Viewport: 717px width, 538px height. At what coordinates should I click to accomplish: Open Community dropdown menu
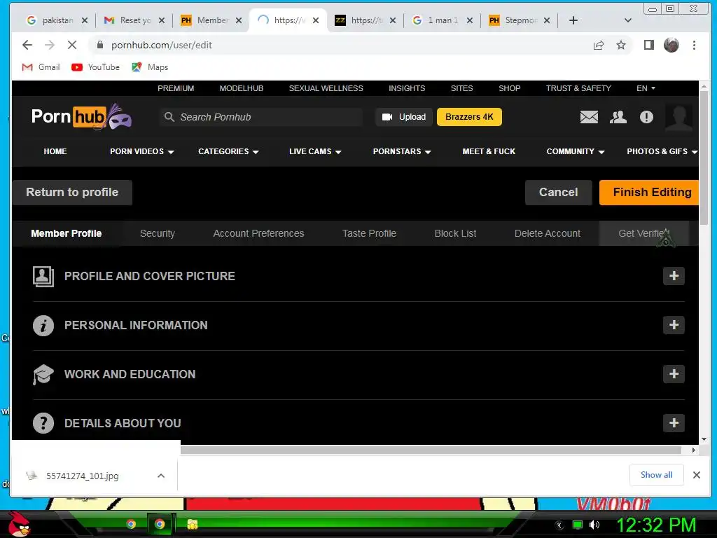(x=576, y=151)
